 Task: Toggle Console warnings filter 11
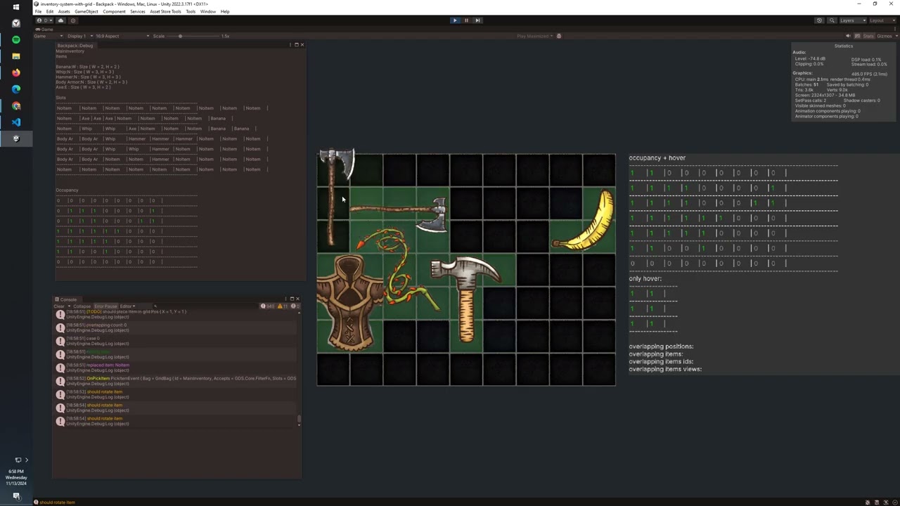(283, 306)
